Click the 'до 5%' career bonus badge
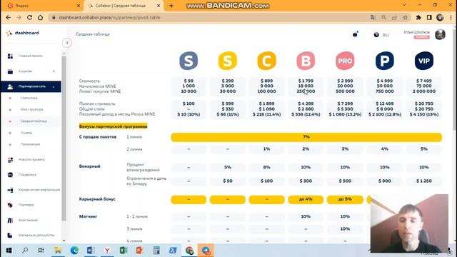This screenshot has width=457, height=257. [x=345, y=199]
